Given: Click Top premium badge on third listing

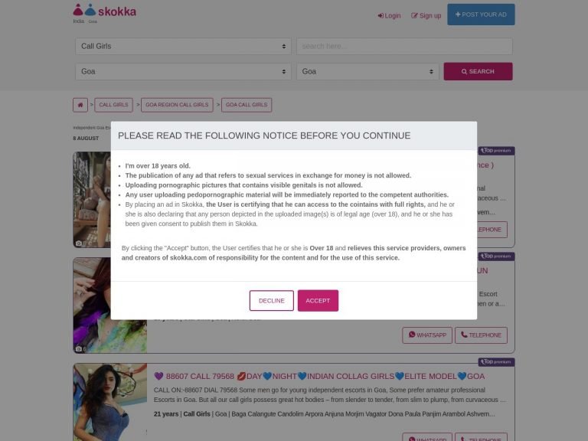Looking at the screenshot, I should [496, 362].
